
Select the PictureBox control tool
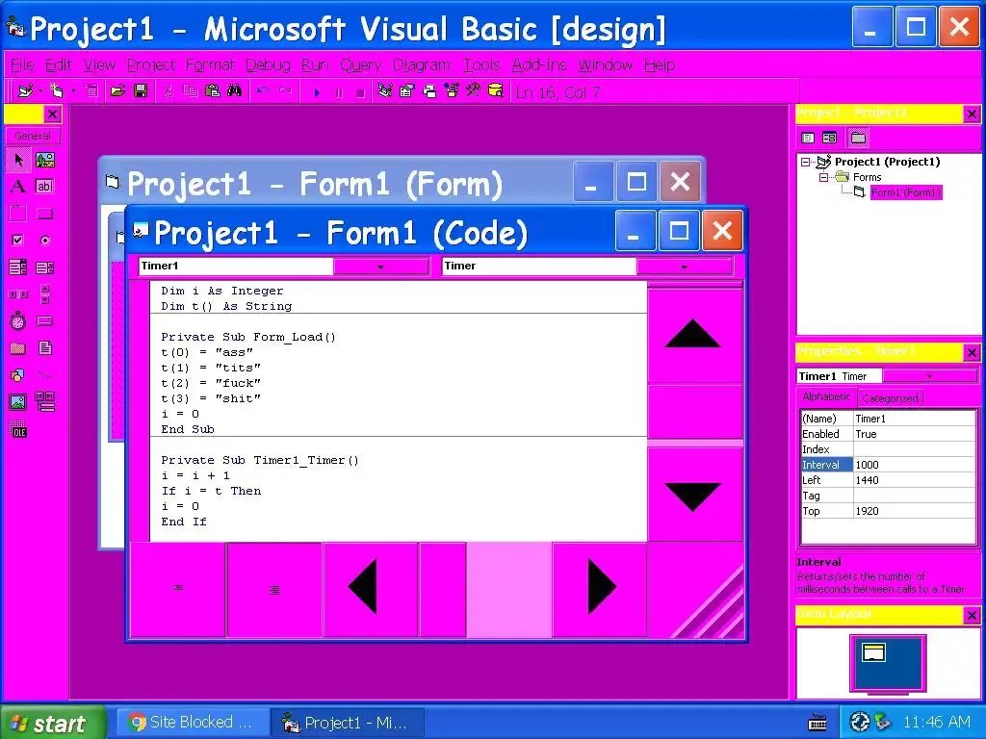44,160
